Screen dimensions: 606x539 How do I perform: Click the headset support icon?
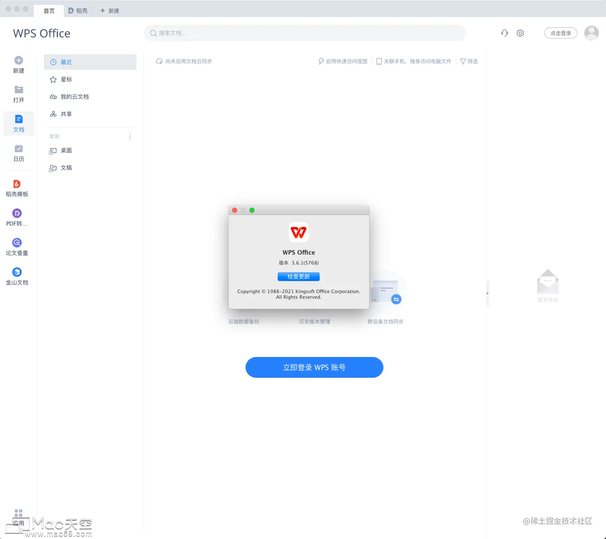(x=504, y=33)
